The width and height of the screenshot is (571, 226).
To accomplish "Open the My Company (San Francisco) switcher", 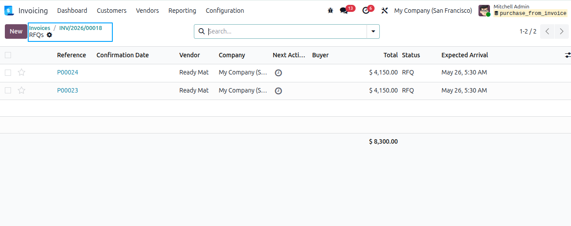I will tap(433, 11).
